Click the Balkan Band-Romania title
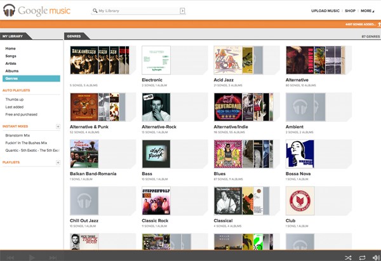The height and width of the screenshot is (261, 381). [x=93, y=174]
